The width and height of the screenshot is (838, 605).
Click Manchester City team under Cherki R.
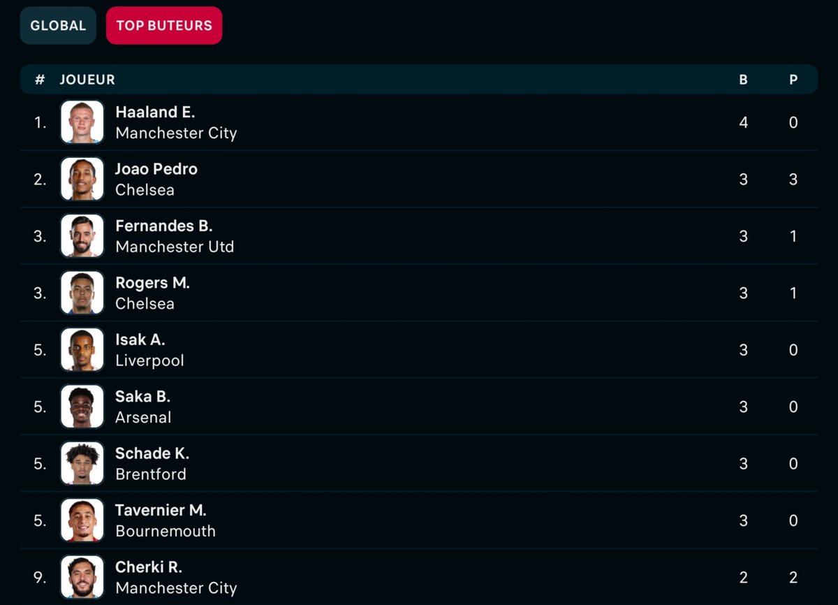pos(176,588)
